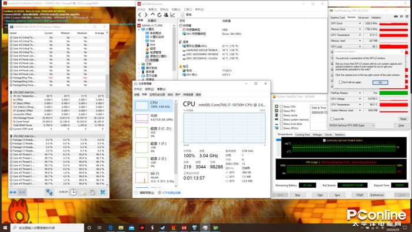Open HWiNFO network remote icon
This screenshot has width=412, height=232.
(49, 193)
